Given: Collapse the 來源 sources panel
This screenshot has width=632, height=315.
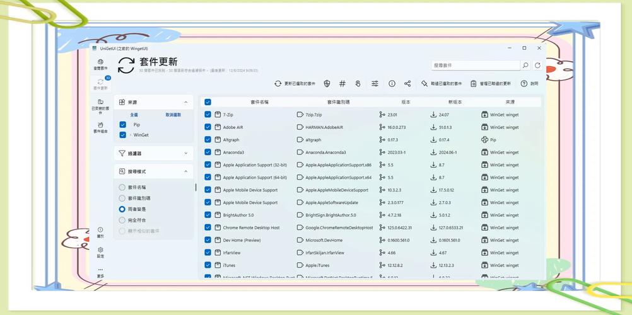Looking at the screenshot, I should pyautogui.click(x=185, y=102).
